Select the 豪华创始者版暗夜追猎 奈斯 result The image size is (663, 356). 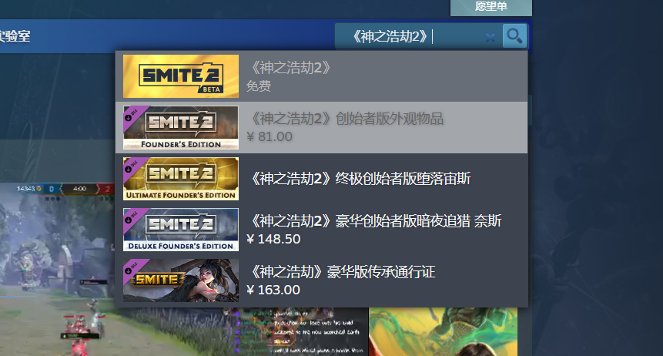[x=321, y=230]
